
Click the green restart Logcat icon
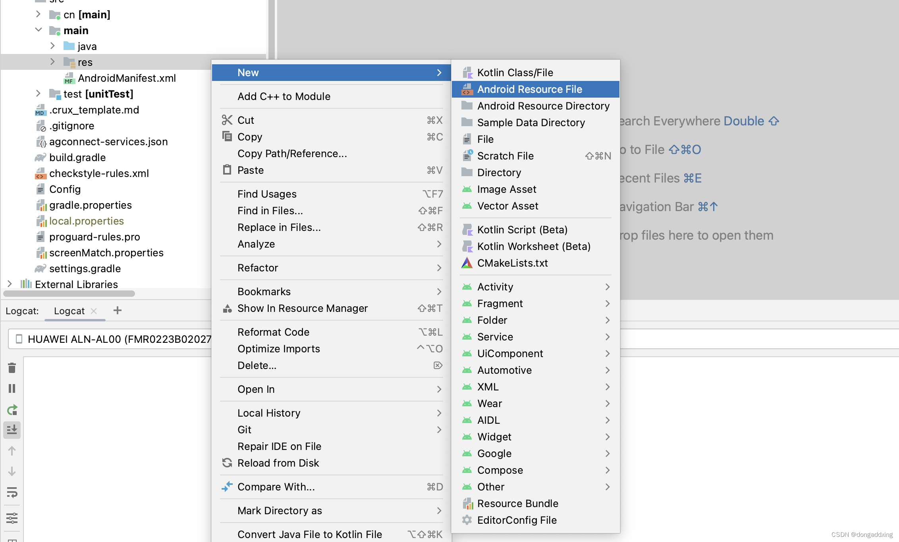12,409
